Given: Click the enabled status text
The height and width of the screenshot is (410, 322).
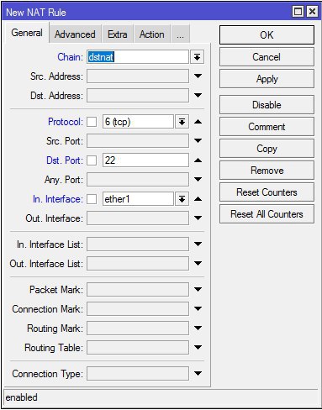Looking at the screenshot, I should click(x=22, y=397).
